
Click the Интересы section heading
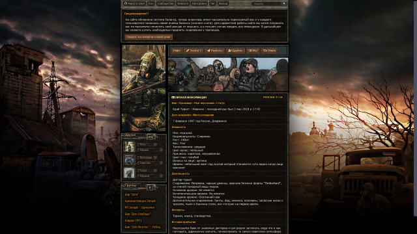[178, 210]
